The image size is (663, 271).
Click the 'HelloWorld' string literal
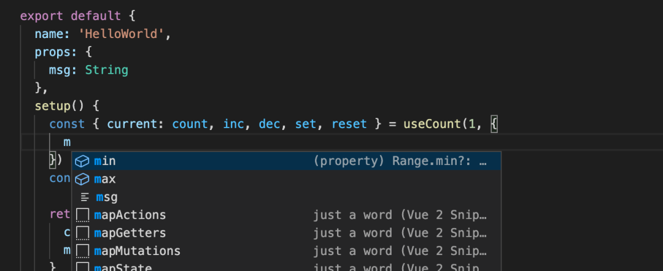(121, 34)
